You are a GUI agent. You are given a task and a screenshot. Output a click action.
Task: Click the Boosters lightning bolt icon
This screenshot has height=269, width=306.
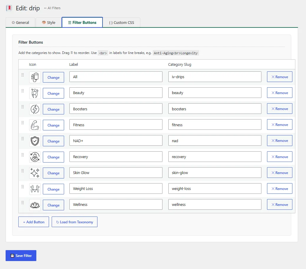[35, 109]
